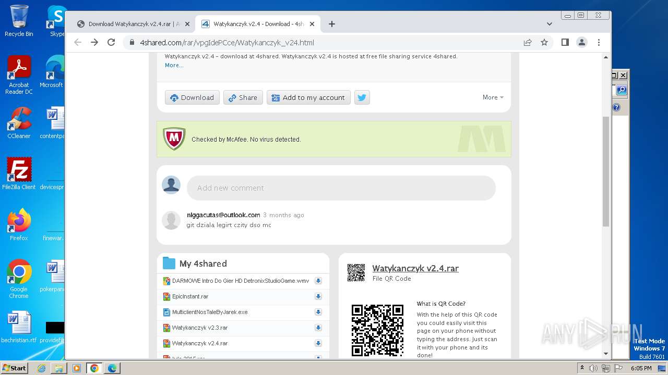668x375 pixels.
Task: Toggle Chrome side panel
Action: point(565,43)
